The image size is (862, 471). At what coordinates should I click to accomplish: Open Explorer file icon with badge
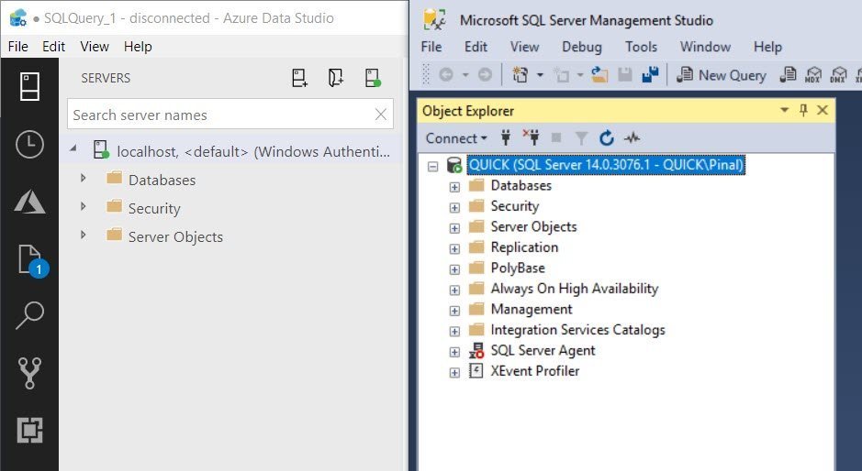click(x=32, y=261)
